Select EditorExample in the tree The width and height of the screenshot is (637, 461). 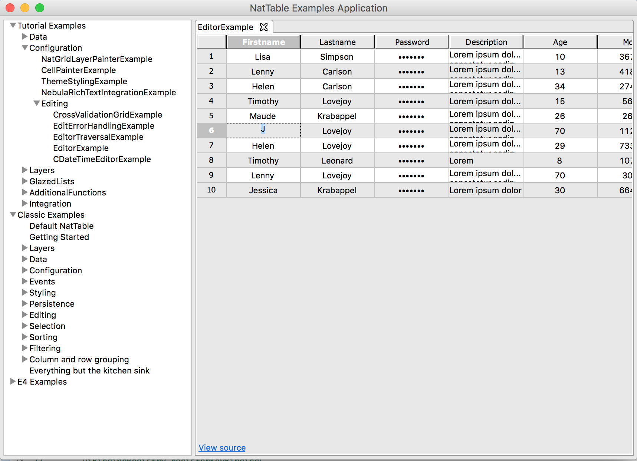[81, 148]
